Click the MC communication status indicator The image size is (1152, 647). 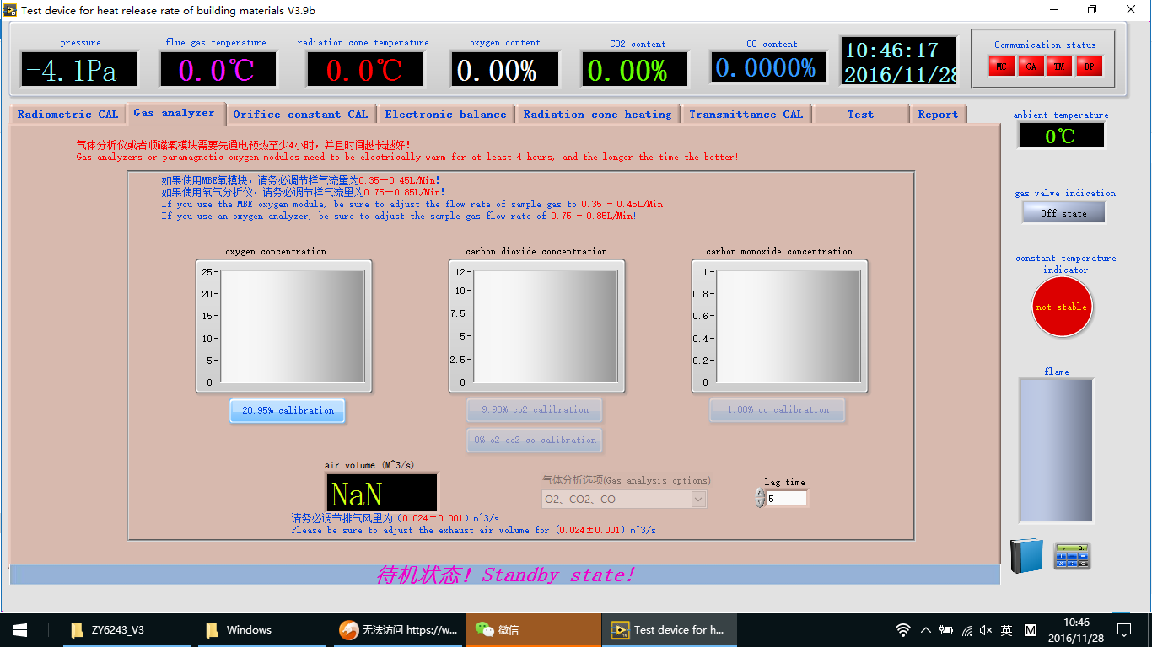[1001, 67]
